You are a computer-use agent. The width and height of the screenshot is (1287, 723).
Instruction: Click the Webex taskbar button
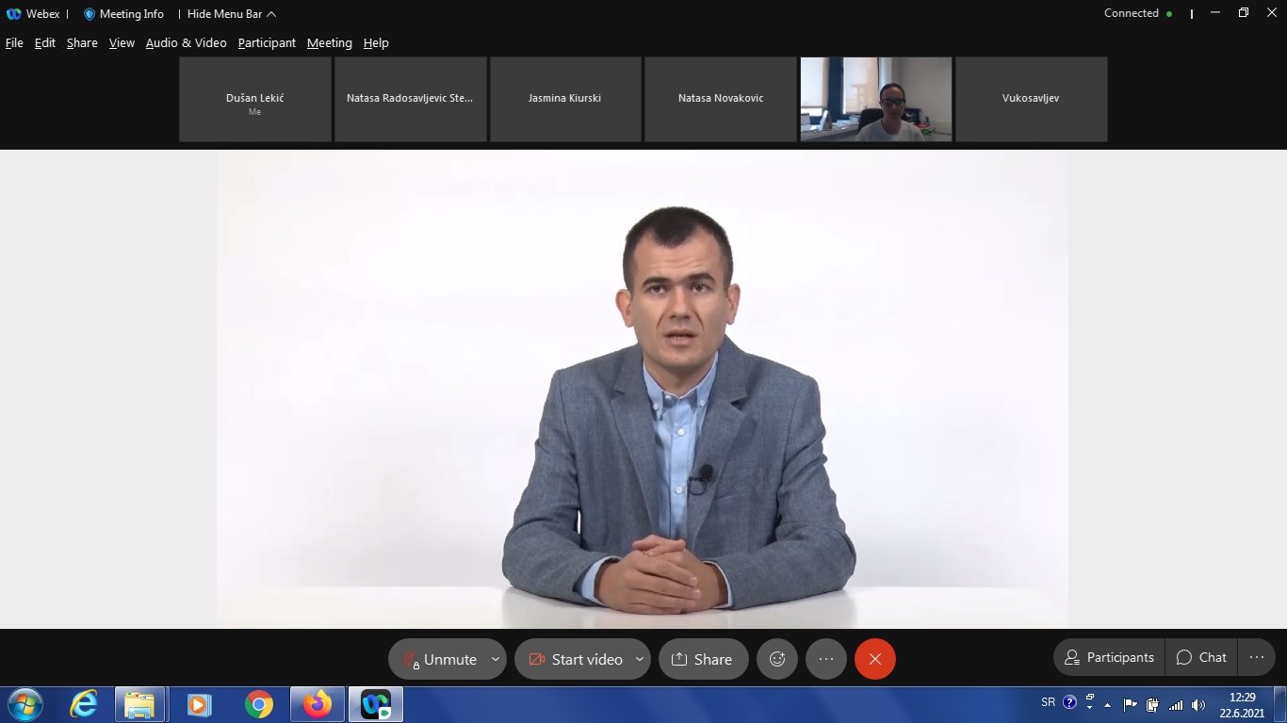coord(376,704)
